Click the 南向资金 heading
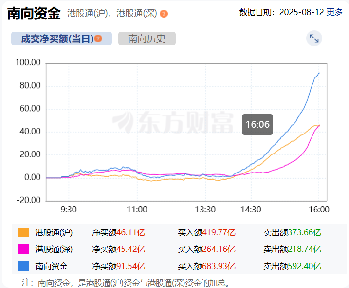 (x=34, y=14)
